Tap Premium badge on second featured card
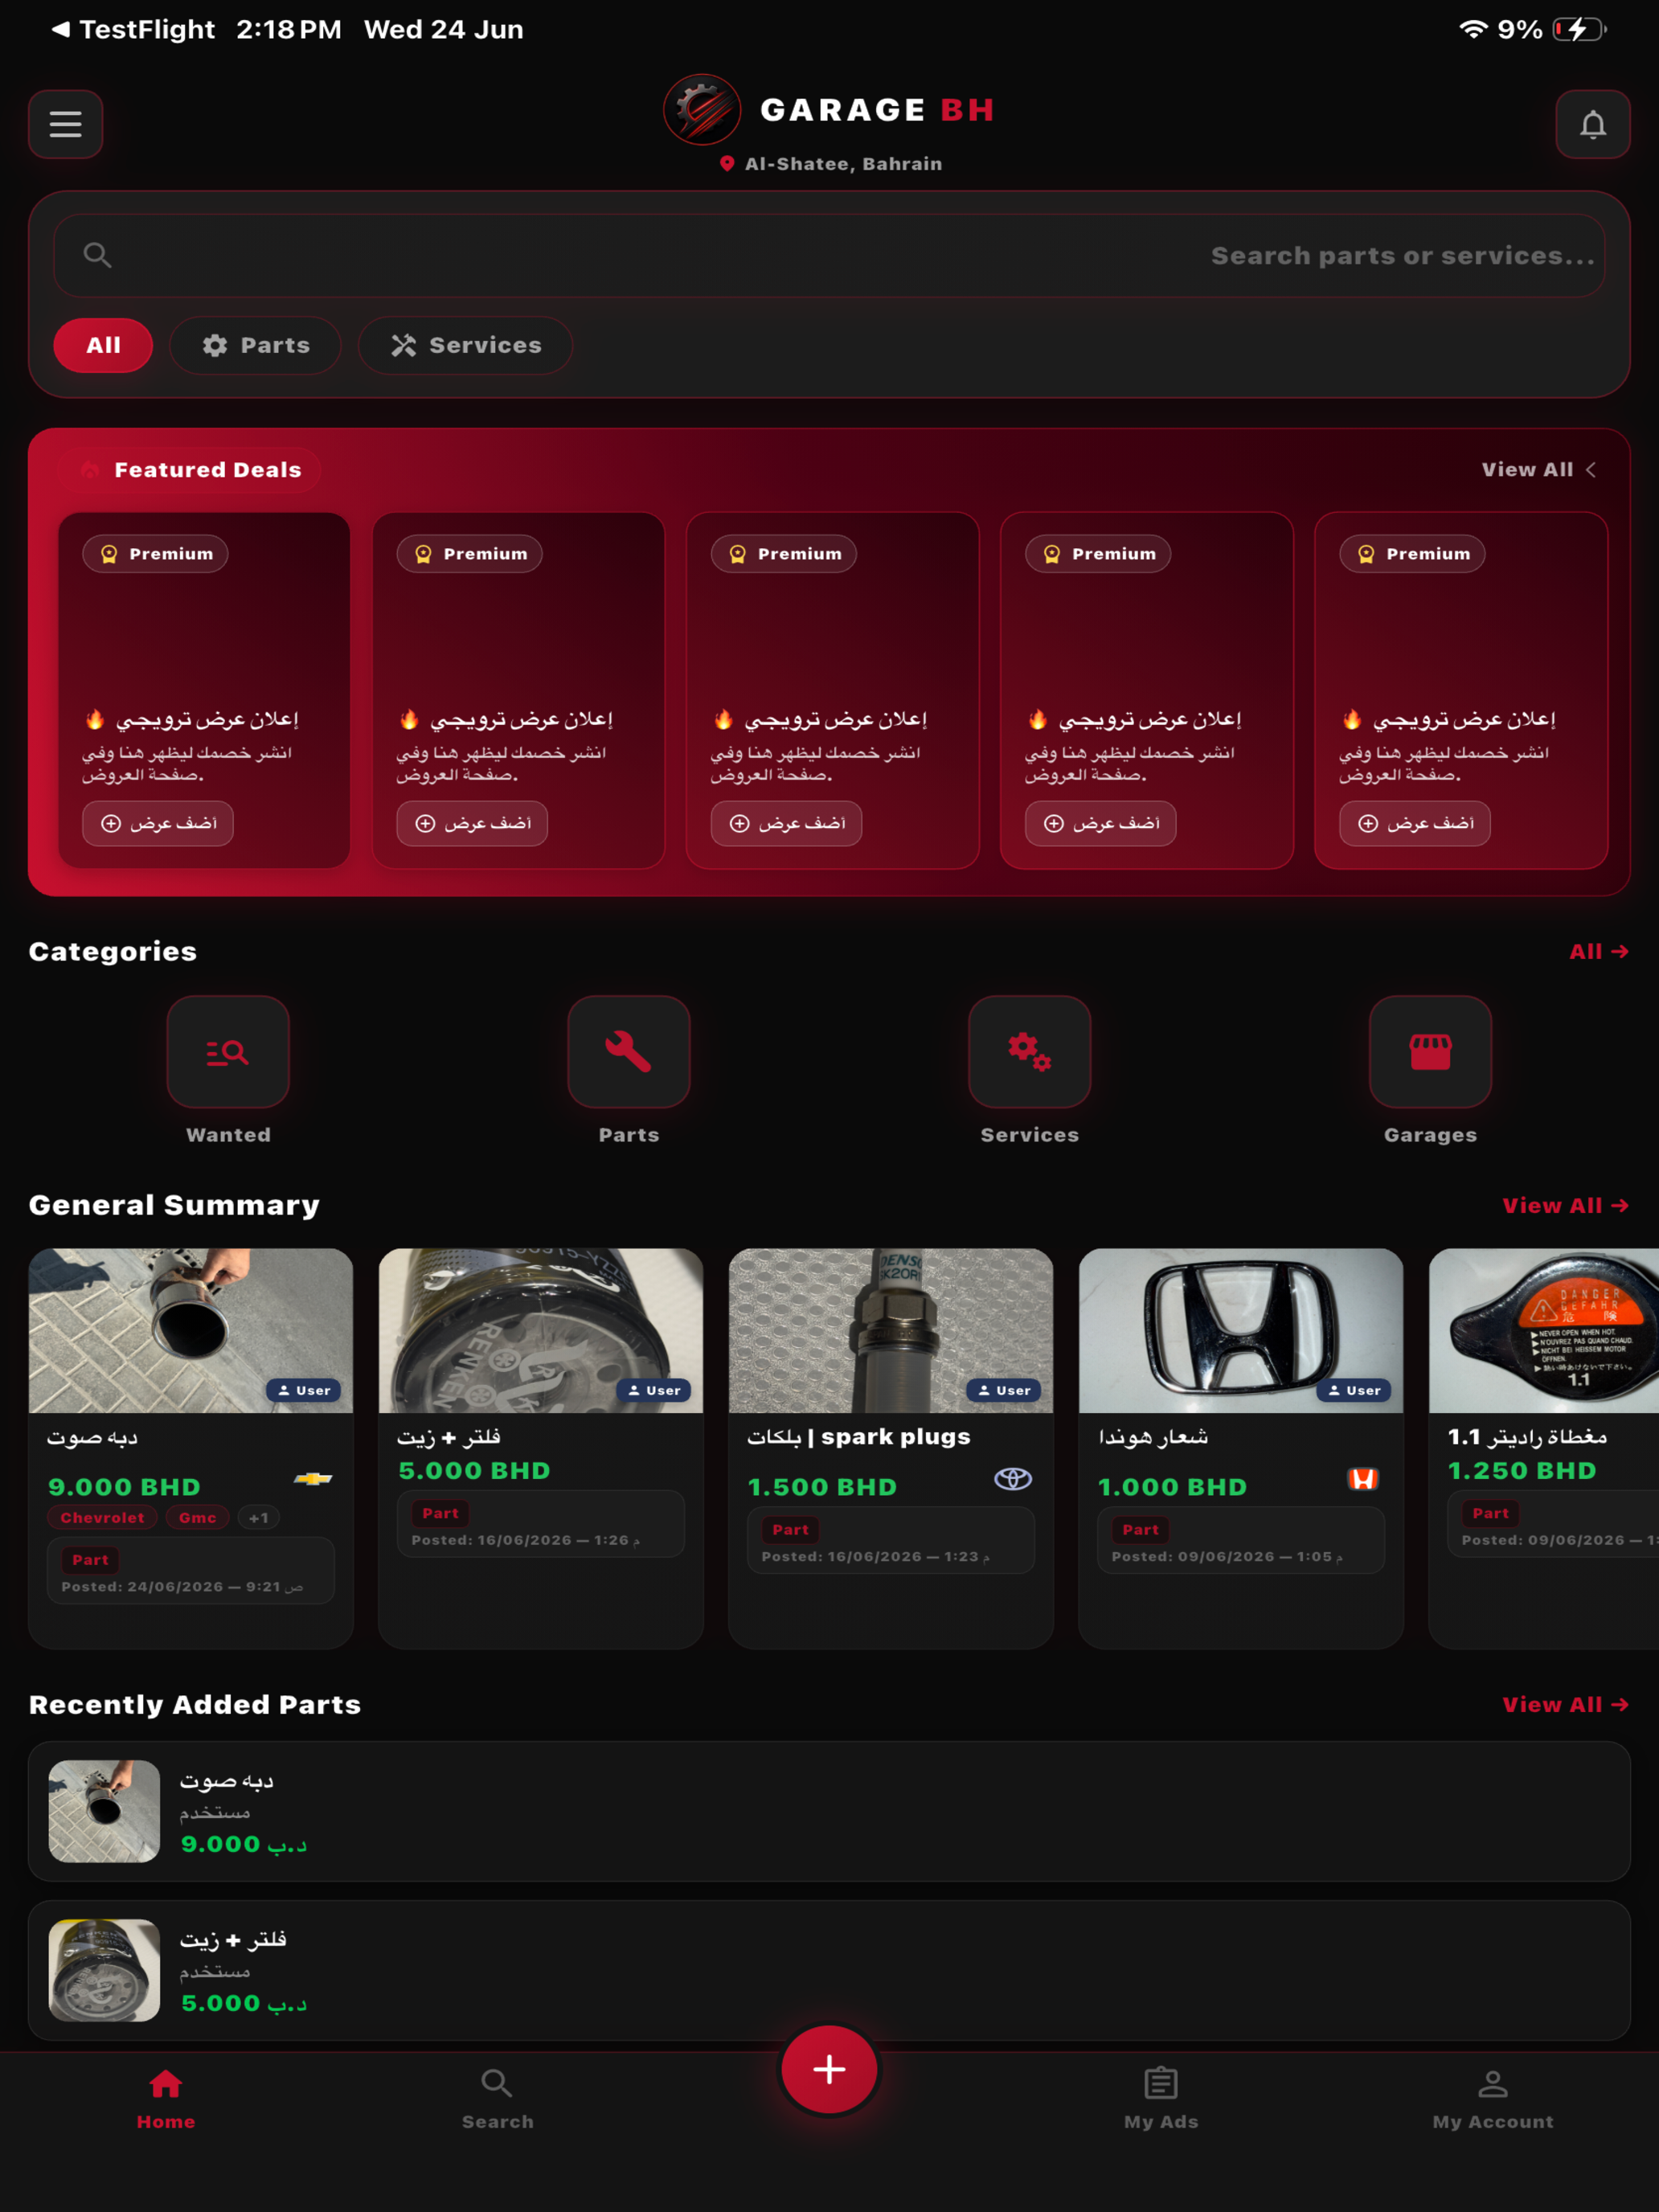 coord(469,554)
